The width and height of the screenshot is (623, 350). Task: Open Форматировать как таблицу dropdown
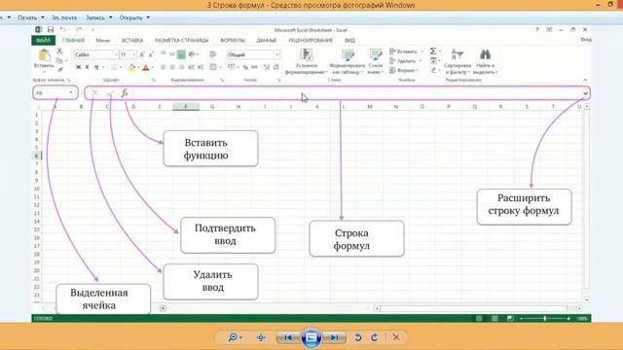point(348,61)
